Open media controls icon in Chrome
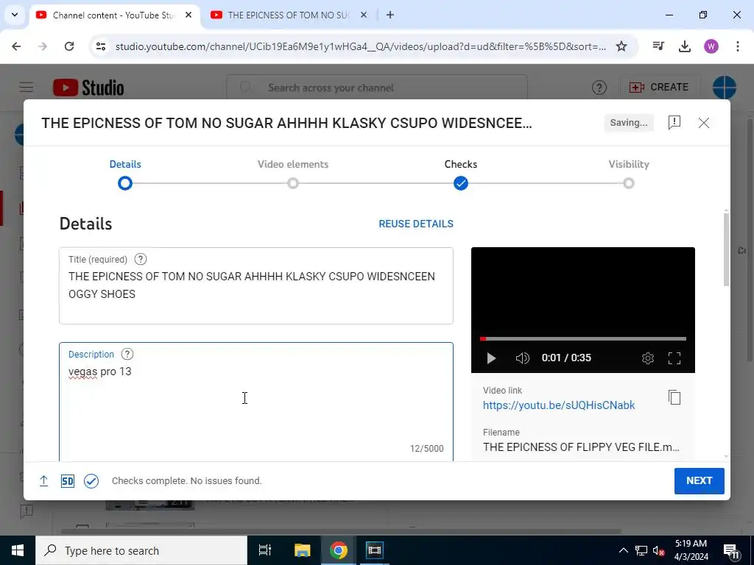 (658, 46)
